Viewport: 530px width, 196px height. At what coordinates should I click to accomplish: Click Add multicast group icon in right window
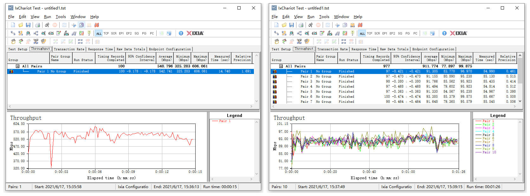(x=299, y=33)
